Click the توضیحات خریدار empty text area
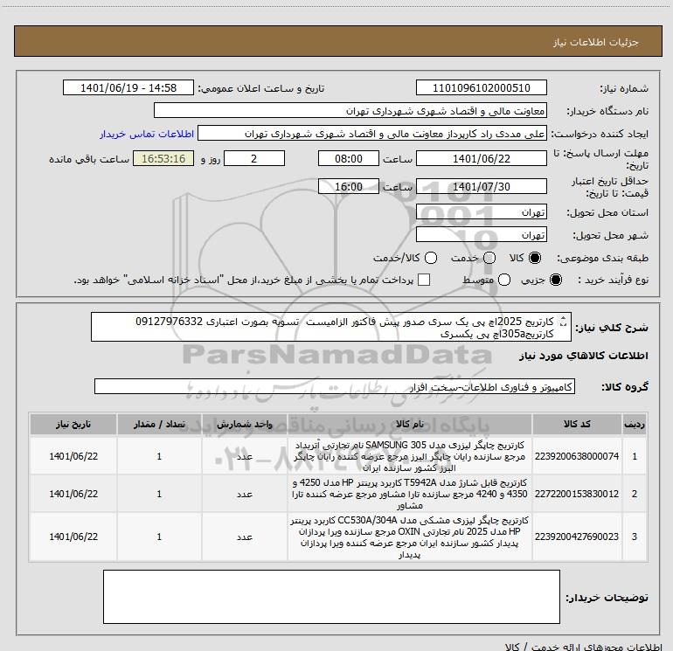 (x=331, y=597)
